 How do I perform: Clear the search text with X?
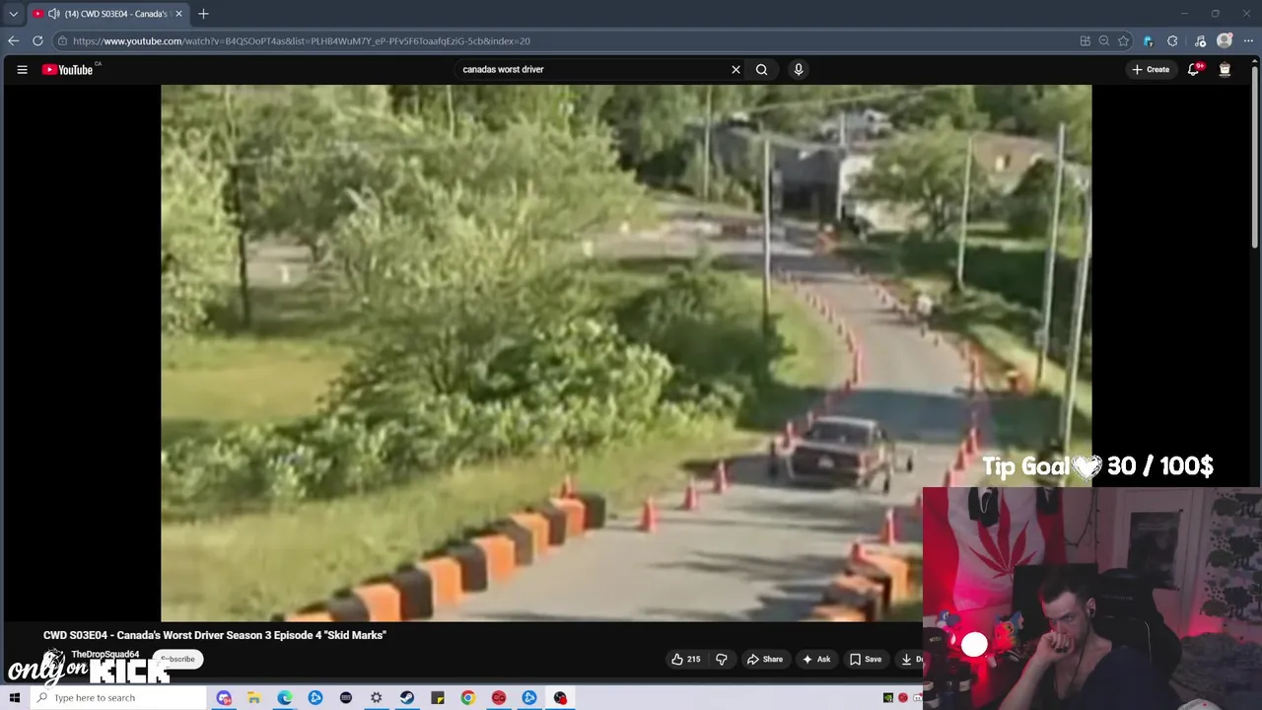coord(736,69)
